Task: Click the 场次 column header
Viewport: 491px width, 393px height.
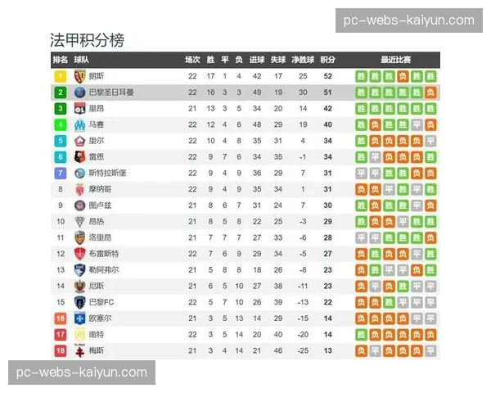Action: pos(192,60)
